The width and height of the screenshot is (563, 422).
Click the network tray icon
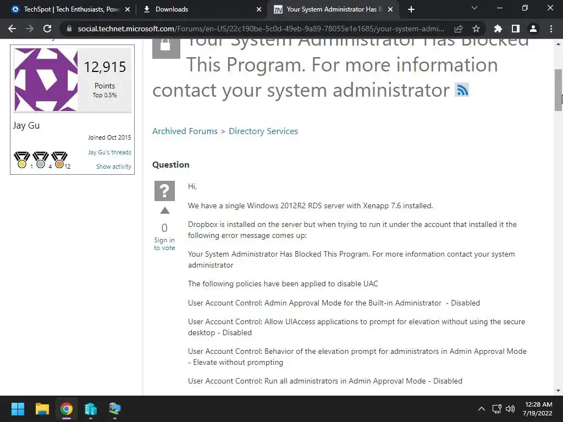pyautogui.click(x=497, y=409)
